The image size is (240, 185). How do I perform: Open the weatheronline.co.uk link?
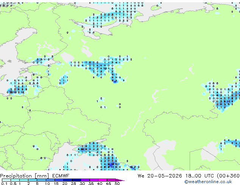click(208, 182)
